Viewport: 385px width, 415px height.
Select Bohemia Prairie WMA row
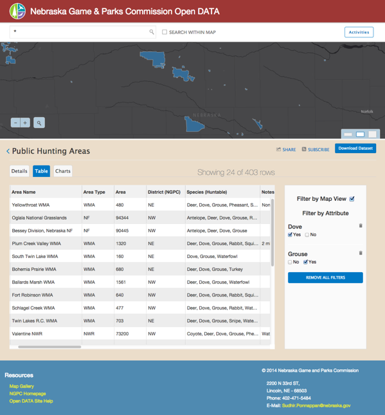140,269
